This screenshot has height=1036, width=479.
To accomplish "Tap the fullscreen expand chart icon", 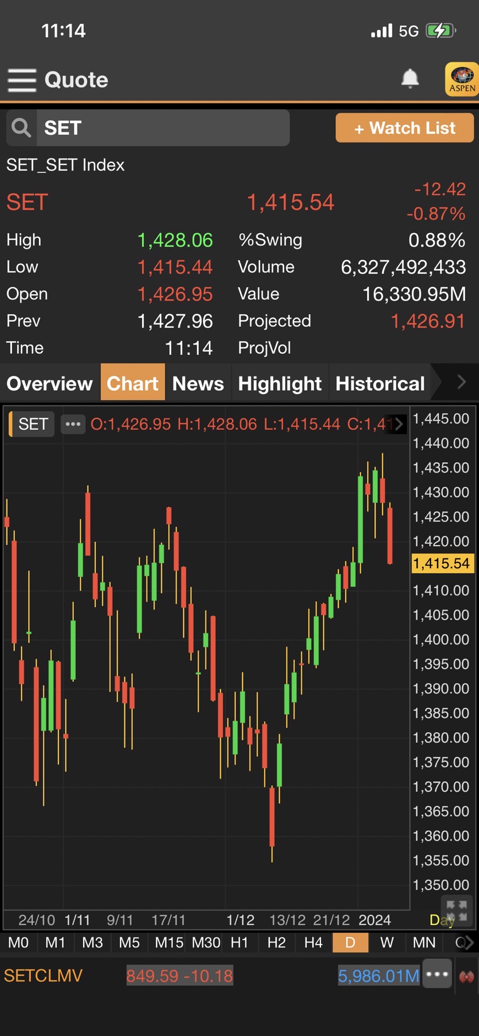I will 456,911.
